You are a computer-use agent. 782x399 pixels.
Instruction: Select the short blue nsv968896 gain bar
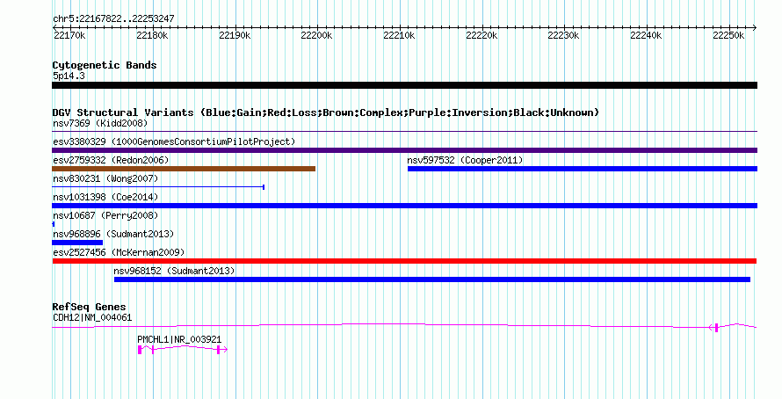tap(77, 243)
